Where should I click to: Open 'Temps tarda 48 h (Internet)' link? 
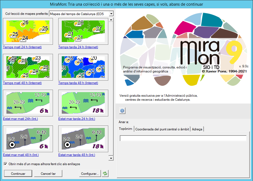(78, 83)
